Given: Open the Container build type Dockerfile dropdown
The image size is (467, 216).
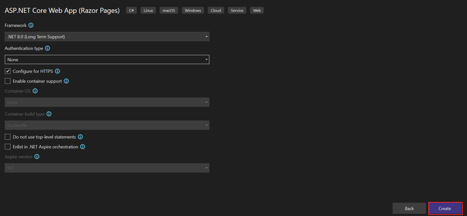Looking at the screenshot, I should [107, 125].
